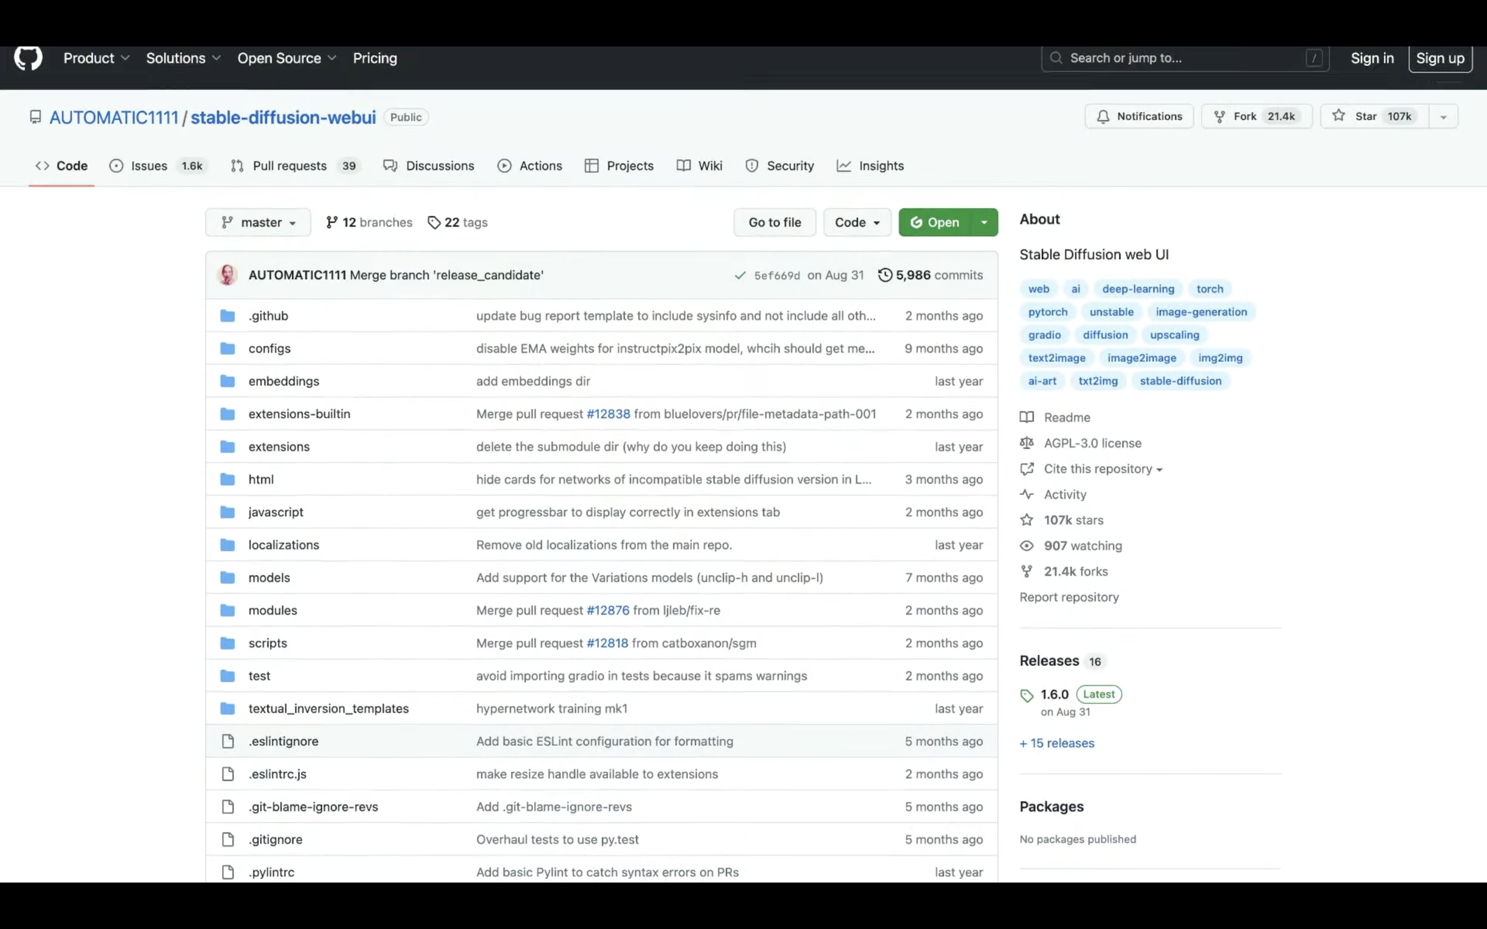
Task: Expand Cite this repository
Action: pos(1103,469)
